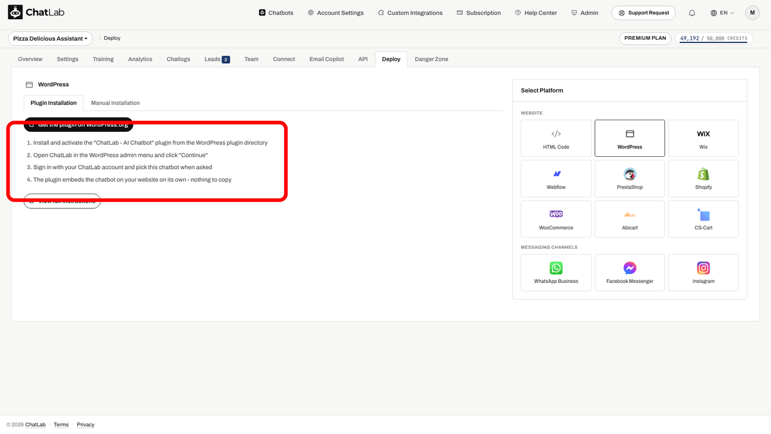771x434 pixels.
Task: Choose the Wix platform tile
Action: 704,138
